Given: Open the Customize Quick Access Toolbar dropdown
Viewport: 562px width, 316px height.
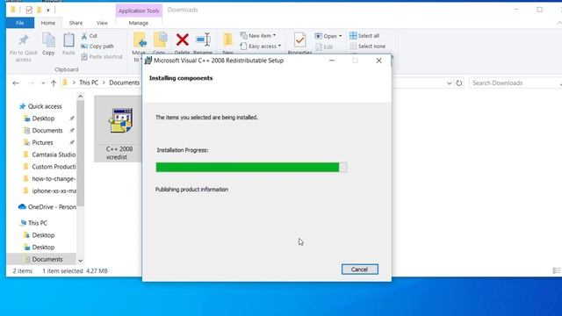Looking at the screenshot, I should tap(48, 10).
